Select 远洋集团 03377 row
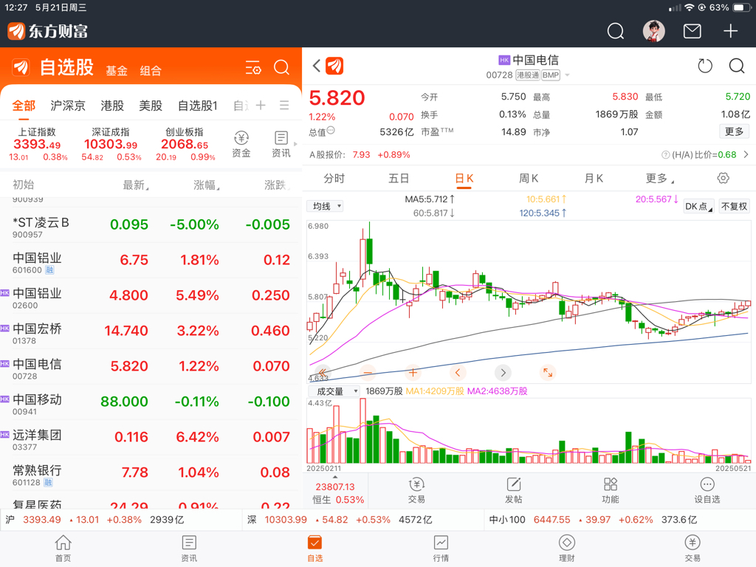Viewport: 756px width, 567px height. click(x=151, y=438)
